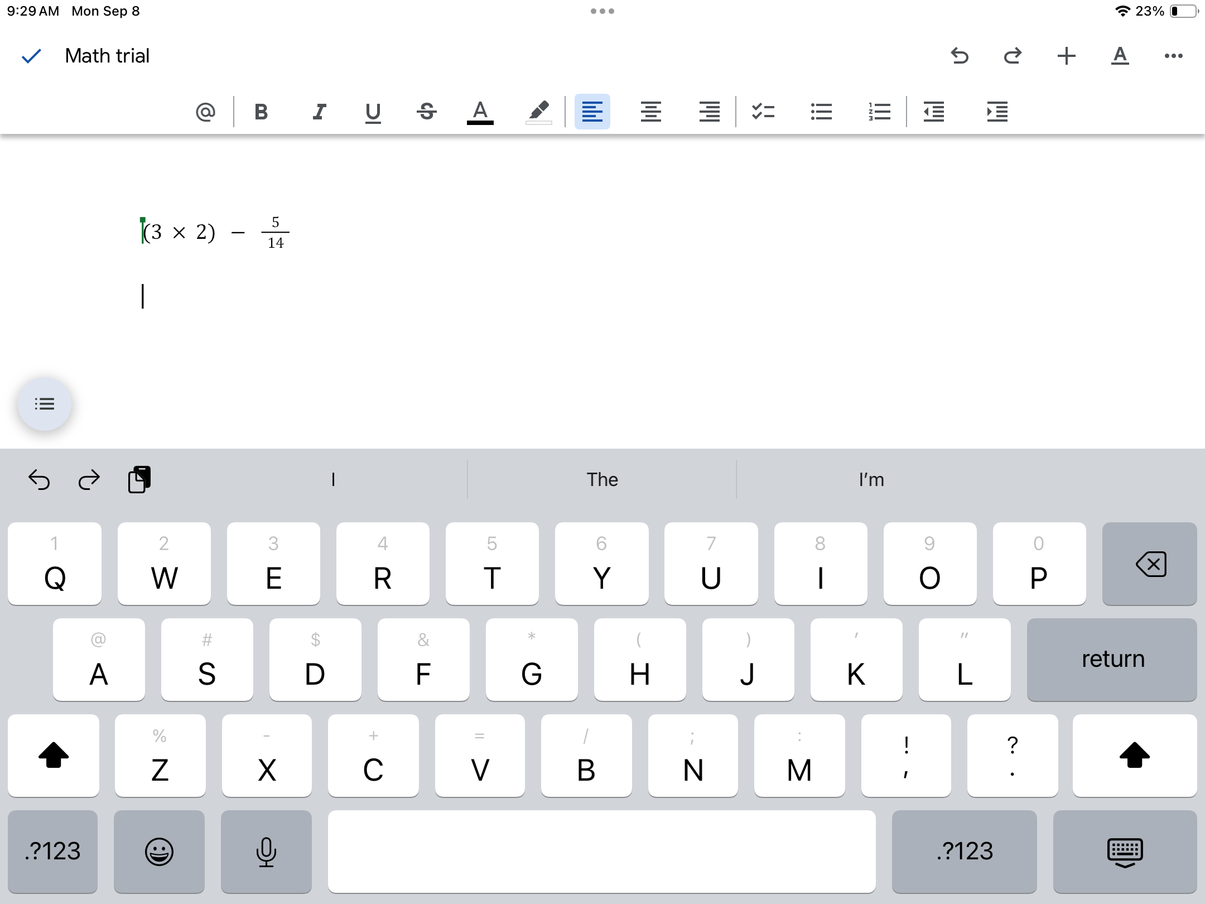Image resolution: width=1205 pixels, height=904 pixels.
Task: Open the text format A panel
Action: point(1120,56)
